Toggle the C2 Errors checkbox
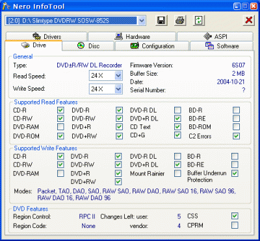The width and height of the screenshot is (260, 241). 236,136
